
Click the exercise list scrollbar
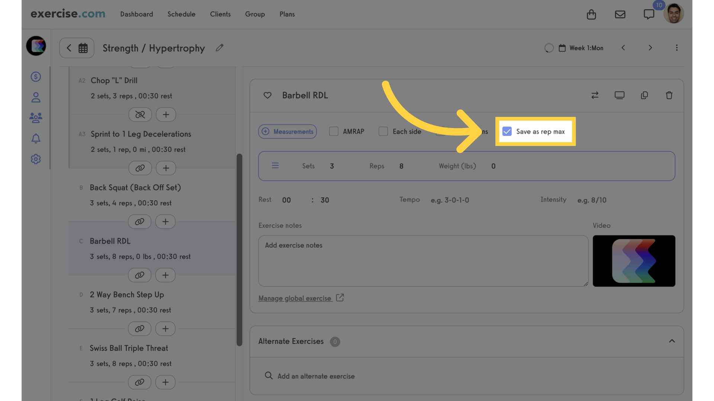point(239,250)
